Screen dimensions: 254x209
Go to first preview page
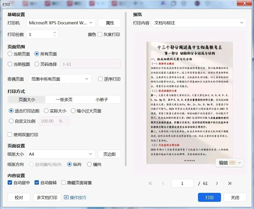pos(150,183)
